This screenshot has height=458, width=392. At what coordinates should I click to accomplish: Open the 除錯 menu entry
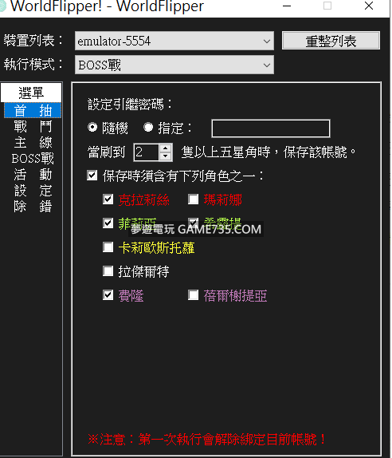tap(33, 207)
